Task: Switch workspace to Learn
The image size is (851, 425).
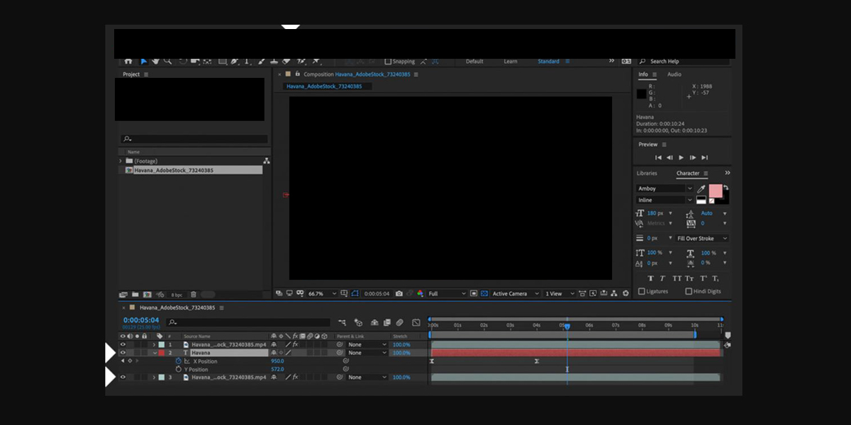Action: pyautogui.click(x=511, y=62)
